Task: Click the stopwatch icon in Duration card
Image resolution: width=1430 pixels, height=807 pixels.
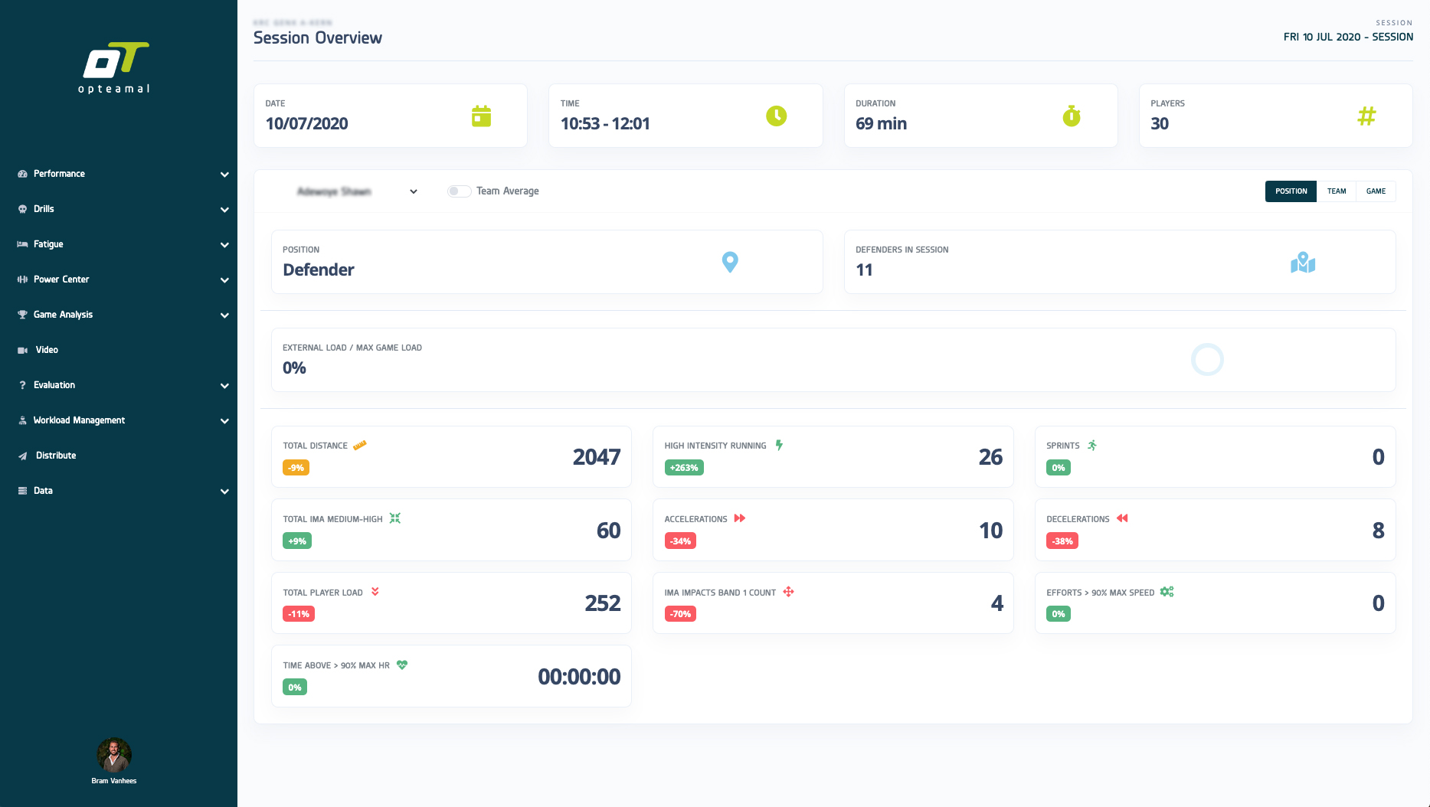Action: [1071, 116]
